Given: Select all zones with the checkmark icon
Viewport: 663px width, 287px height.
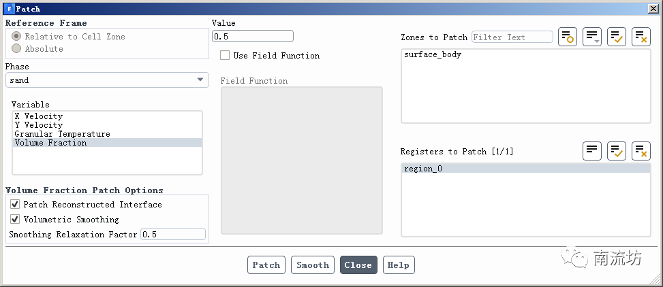Looking at the screenshot, I should coord(617,37).
